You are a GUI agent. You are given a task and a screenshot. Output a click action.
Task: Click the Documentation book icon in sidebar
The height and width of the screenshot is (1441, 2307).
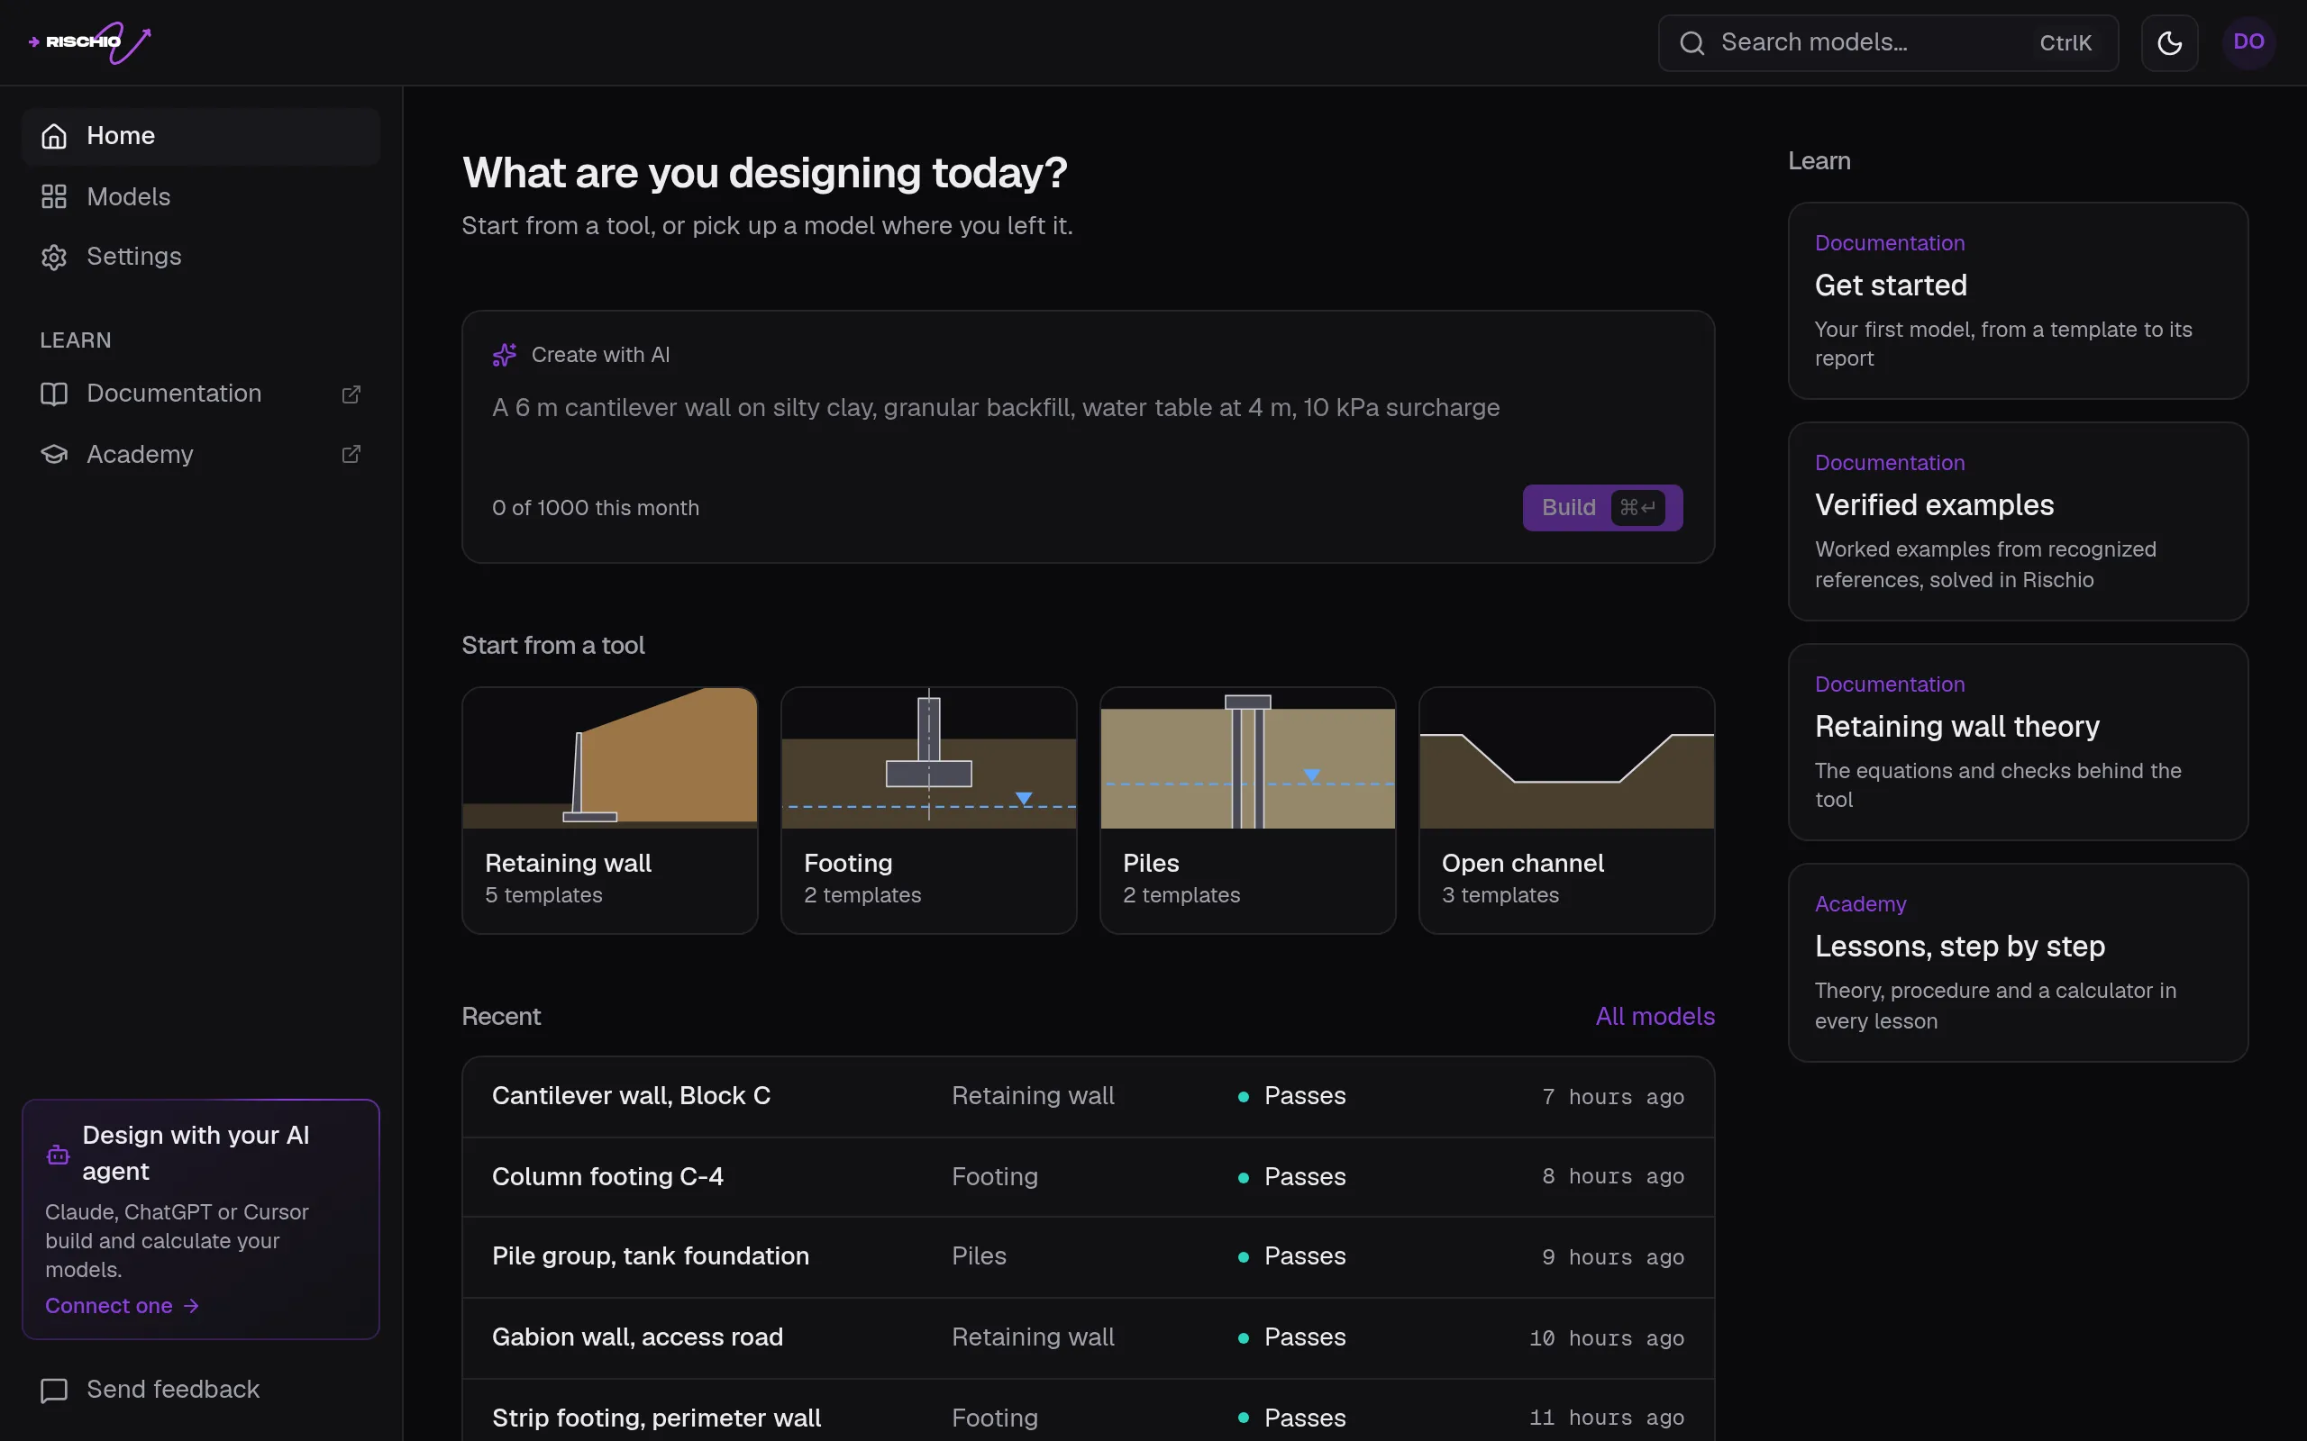(x=54, y=394)
